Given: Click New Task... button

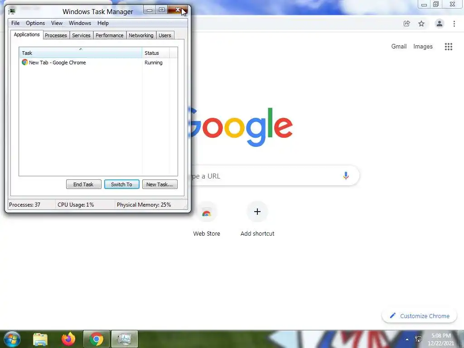Looking at the screenshot, I should pos(160,184).
